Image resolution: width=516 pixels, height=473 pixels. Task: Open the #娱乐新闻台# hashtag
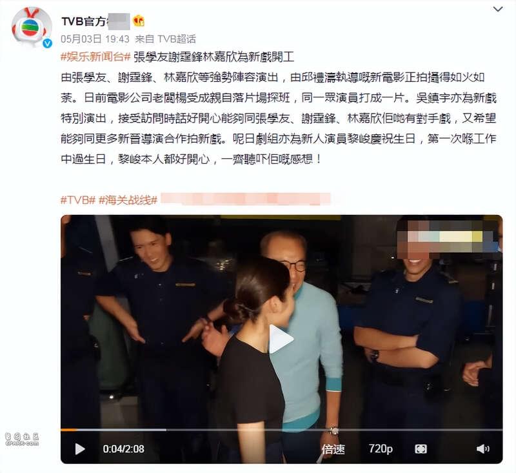pos(95,57)
